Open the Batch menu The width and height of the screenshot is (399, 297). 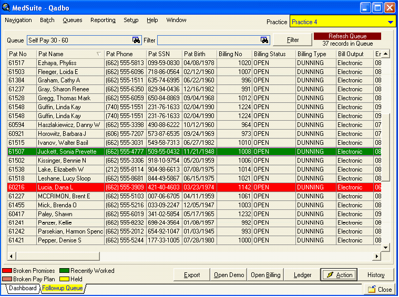47,20
